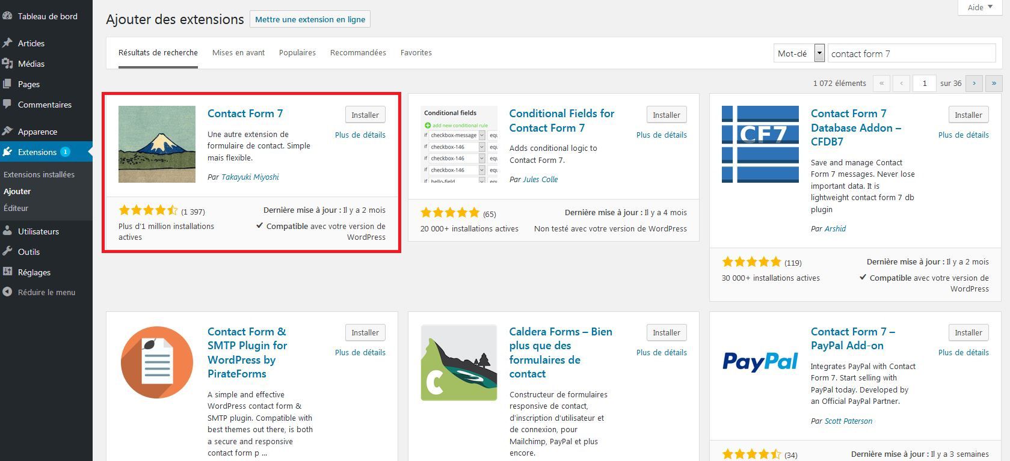
Task: Go to last page of results
Action: 994,83
